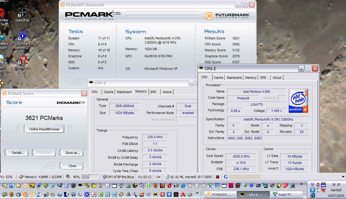Click the Online ResultBrowser button
The image size is (346, 199).
pos(44,129)
